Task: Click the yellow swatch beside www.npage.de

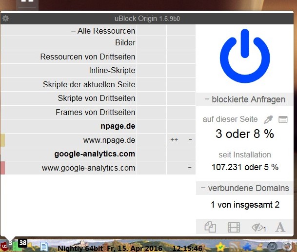Action: 2,140
